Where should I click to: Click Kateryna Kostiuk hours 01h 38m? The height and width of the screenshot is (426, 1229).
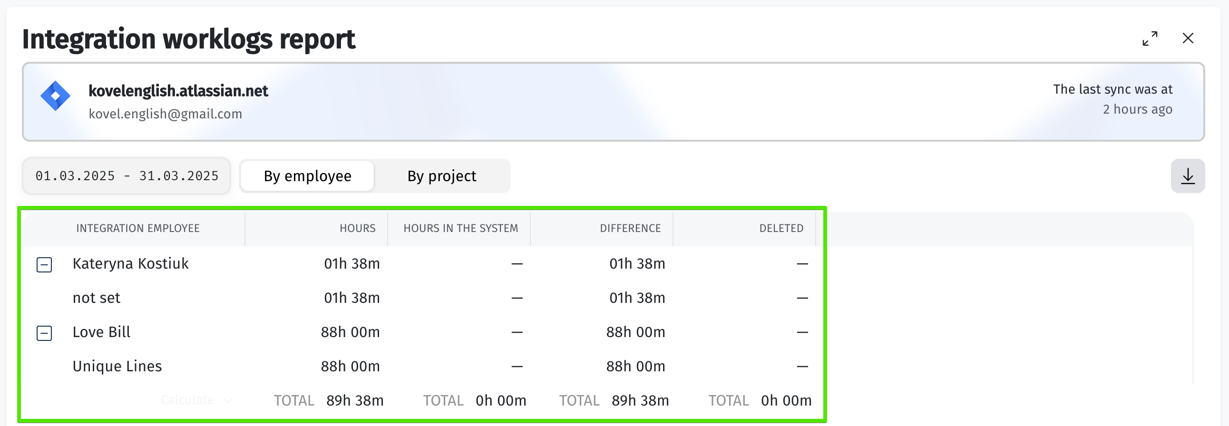(x=351, y=264)
